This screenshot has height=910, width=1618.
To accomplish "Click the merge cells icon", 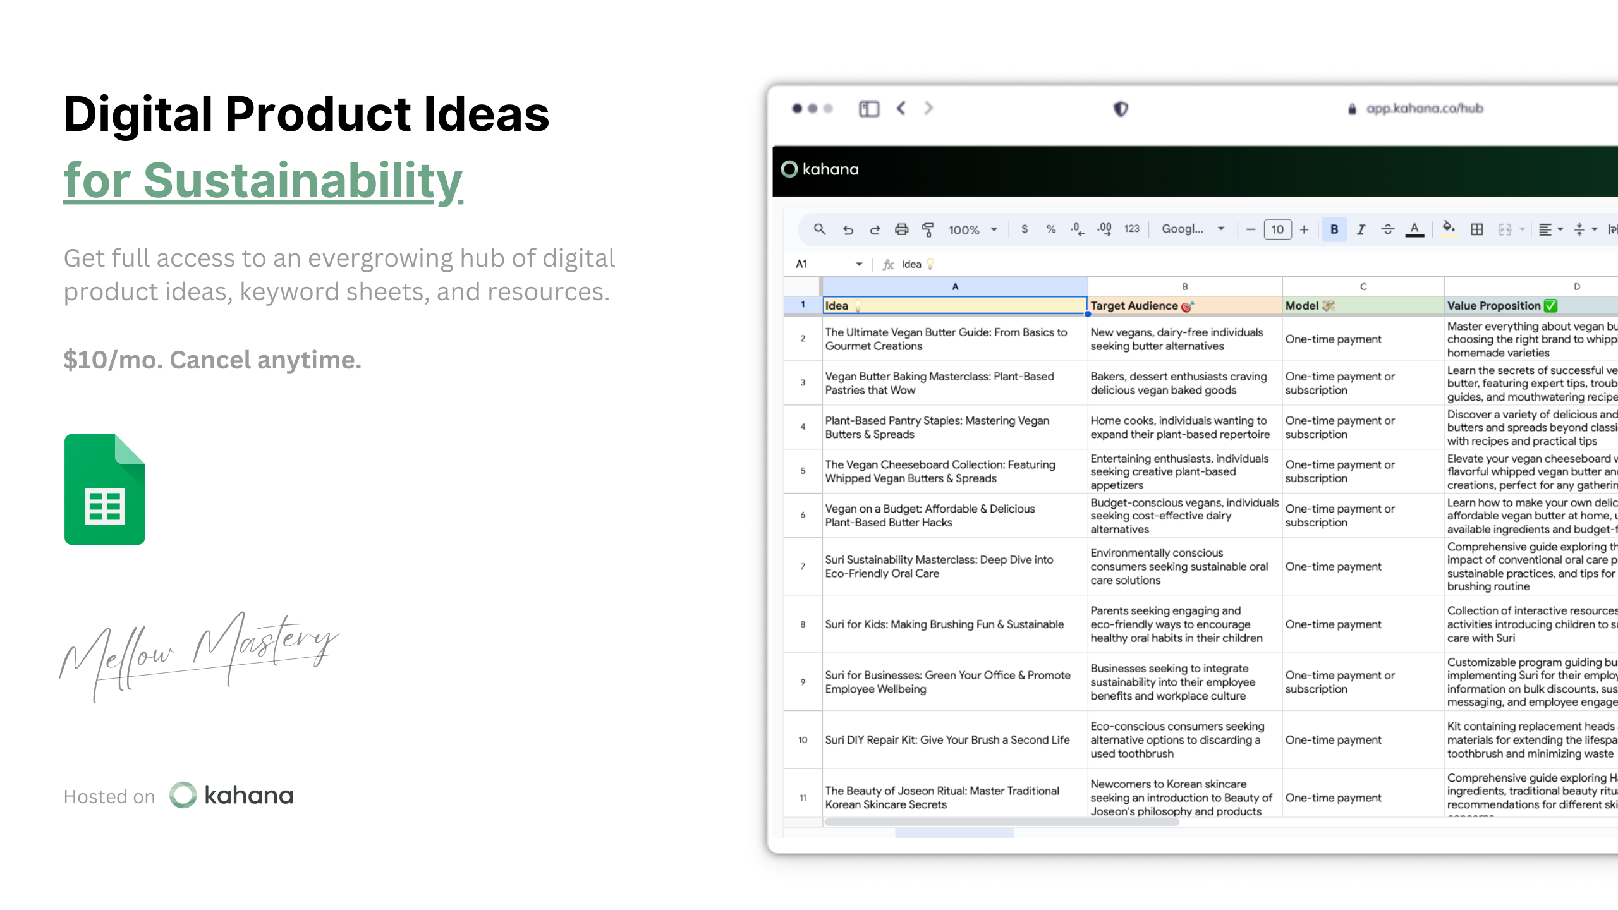I will tap(1505, 229).
